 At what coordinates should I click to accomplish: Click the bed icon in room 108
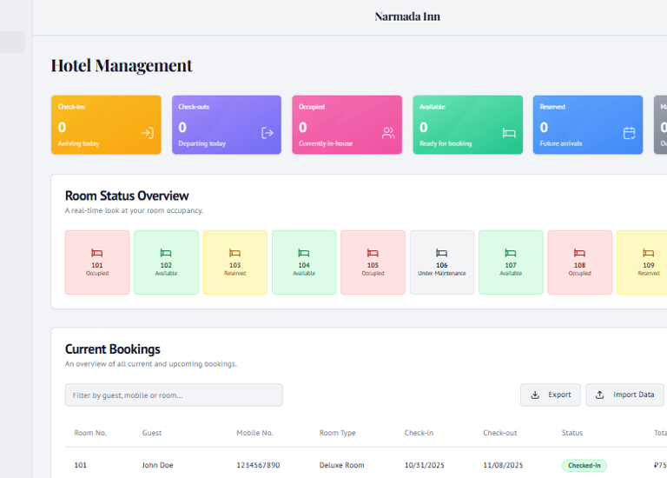[x=579, y=253]
